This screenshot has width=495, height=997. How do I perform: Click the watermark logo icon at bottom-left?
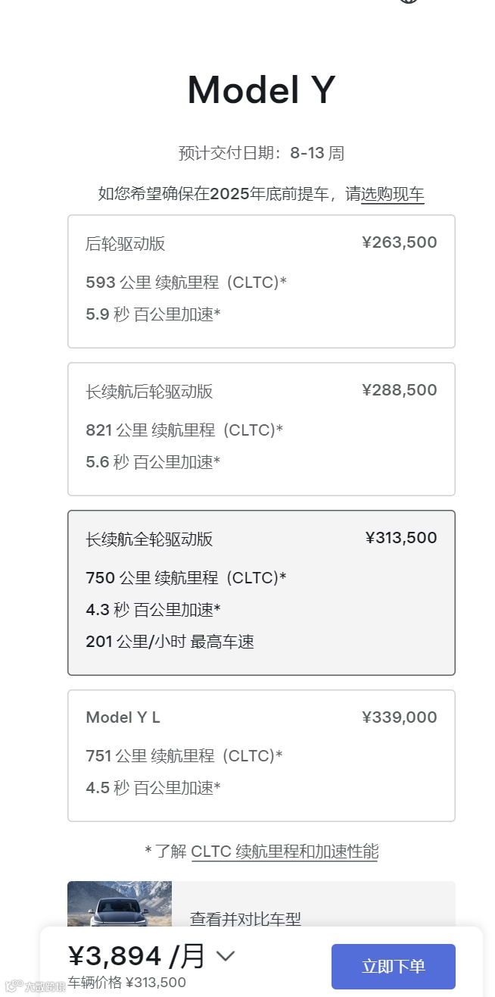coord(14,986)
